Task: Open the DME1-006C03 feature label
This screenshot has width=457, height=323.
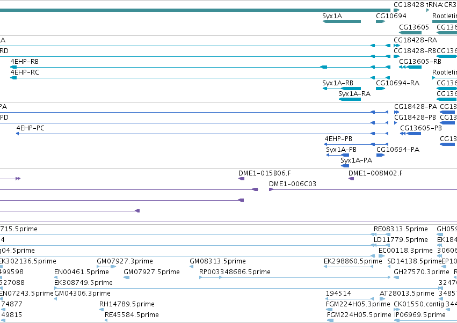Action: tap(292, 185)
